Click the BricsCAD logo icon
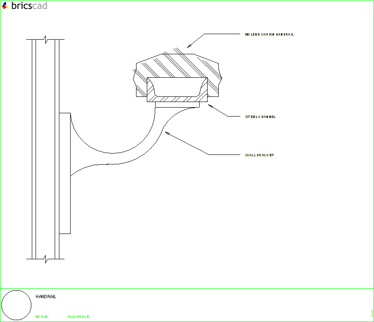The image size is (374, 322). [5, 6]
